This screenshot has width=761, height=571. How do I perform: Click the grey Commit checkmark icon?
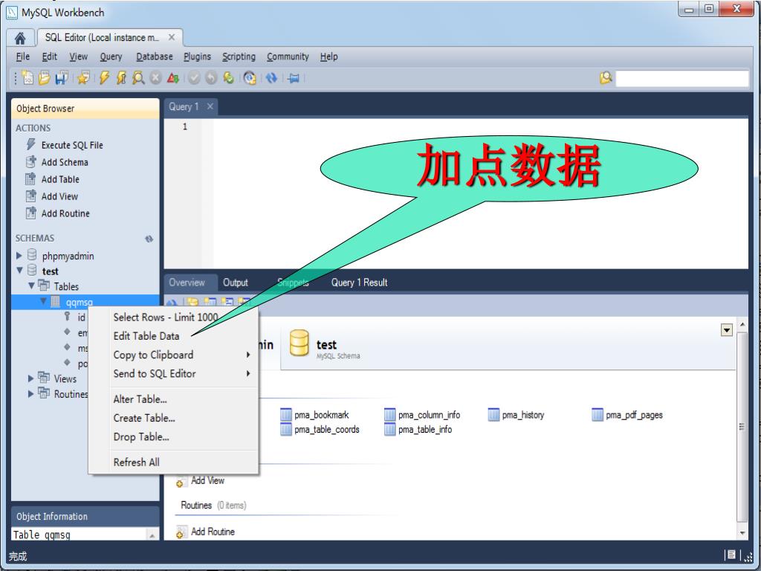tap(194, 77)
